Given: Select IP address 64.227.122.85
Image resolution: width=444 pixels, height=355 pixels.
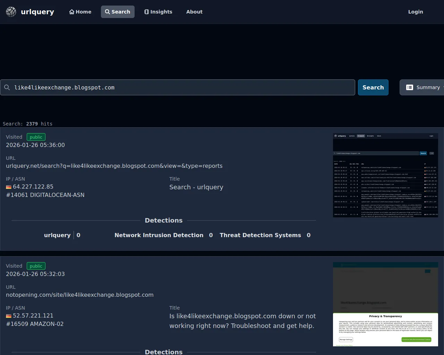Looking at the screenshot, I should [x=33, y=187].
